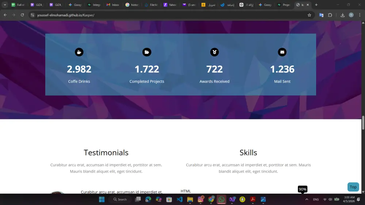Click the HTML skill label
365x205 pixels.
186,191
